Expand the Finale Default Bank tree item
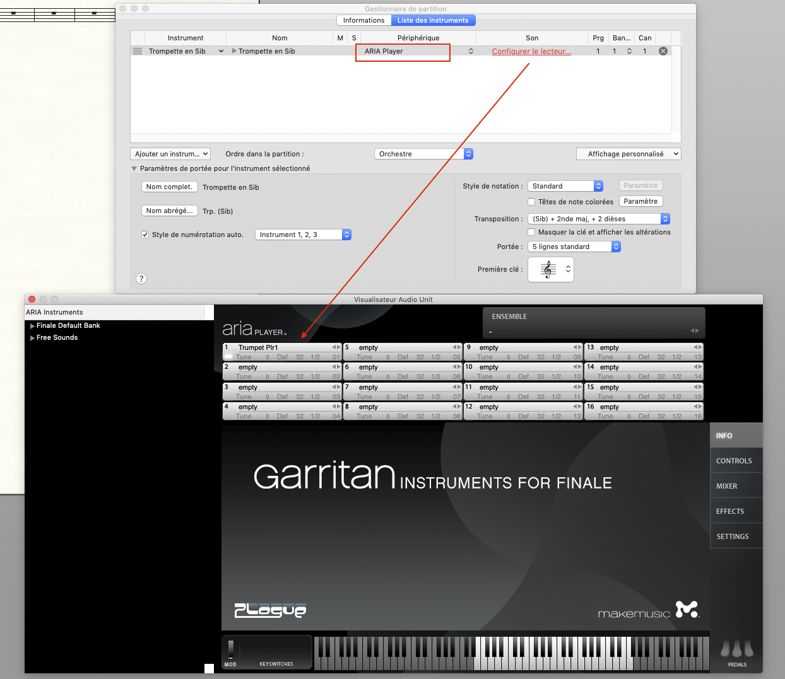Image resolution: width=785 pixels, height=679 pixels. coord(33,326)
